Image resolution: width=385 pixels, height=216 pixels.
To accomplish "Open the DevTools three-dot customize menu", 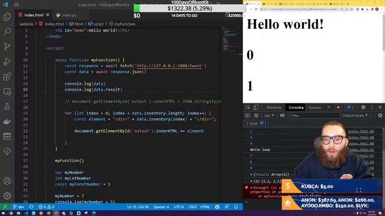I will pos(372,107).
